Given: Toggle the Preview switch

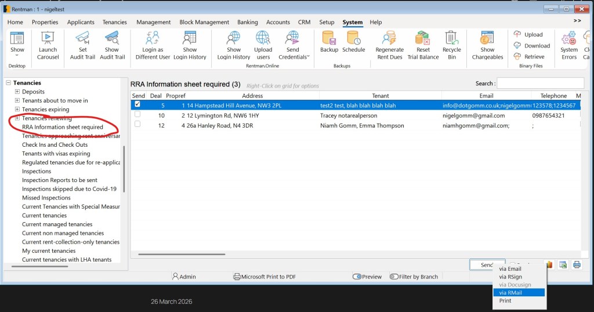Looking at the screenshot, I should [x=357, y=277].
